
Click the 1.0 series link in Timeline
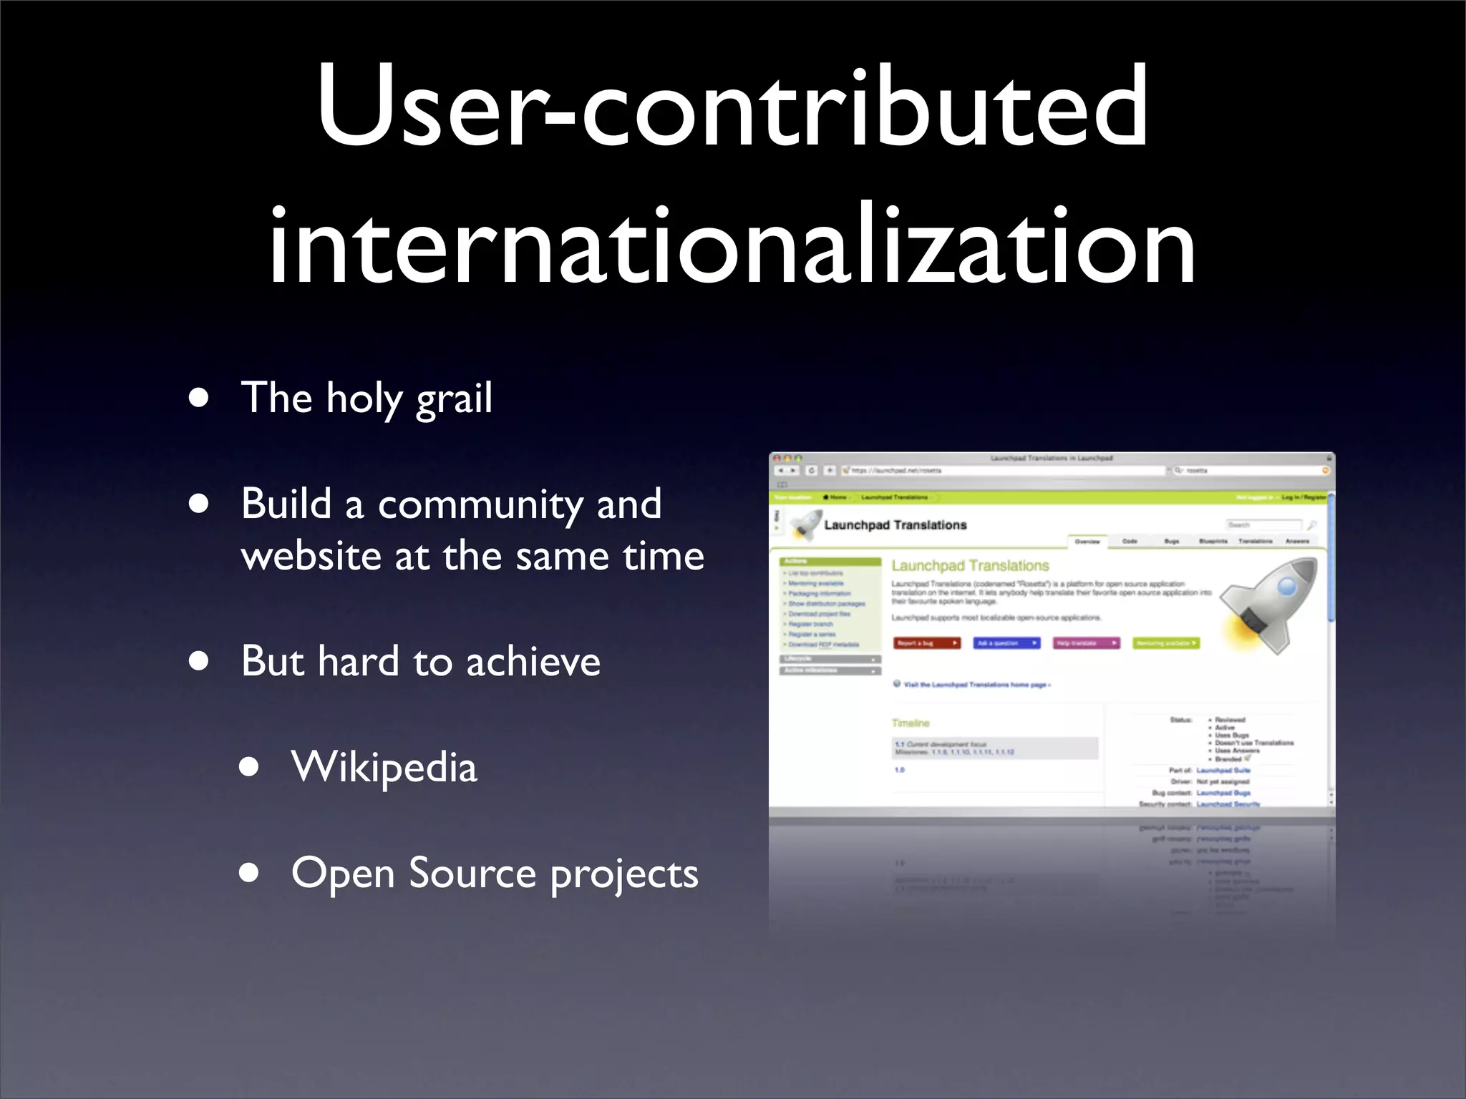pyautogui.click(x=900, y=770)
